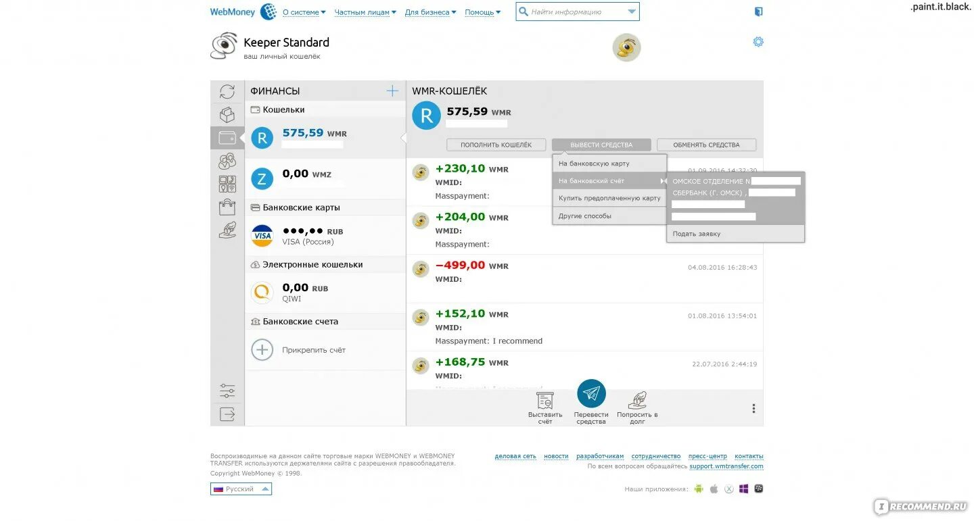Image resolution: width=974 pixels, height=521 pixels.
Task: Click the Электронные кошельки section header
Action: coord(325,264)
